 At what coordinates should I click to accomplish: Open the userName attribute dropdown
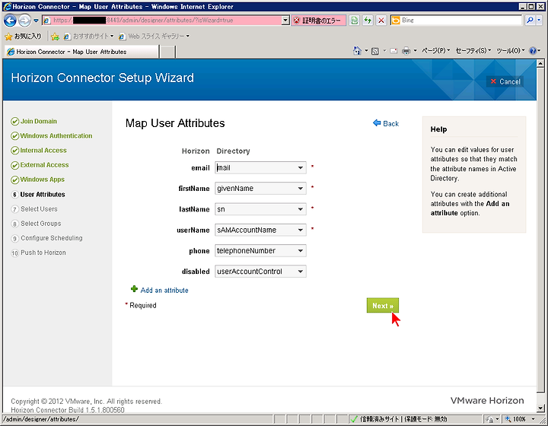pos(260,230)
